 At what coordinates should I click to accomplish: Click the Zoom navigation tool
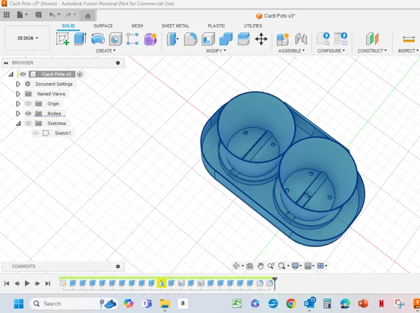click(x=271, y=266)
